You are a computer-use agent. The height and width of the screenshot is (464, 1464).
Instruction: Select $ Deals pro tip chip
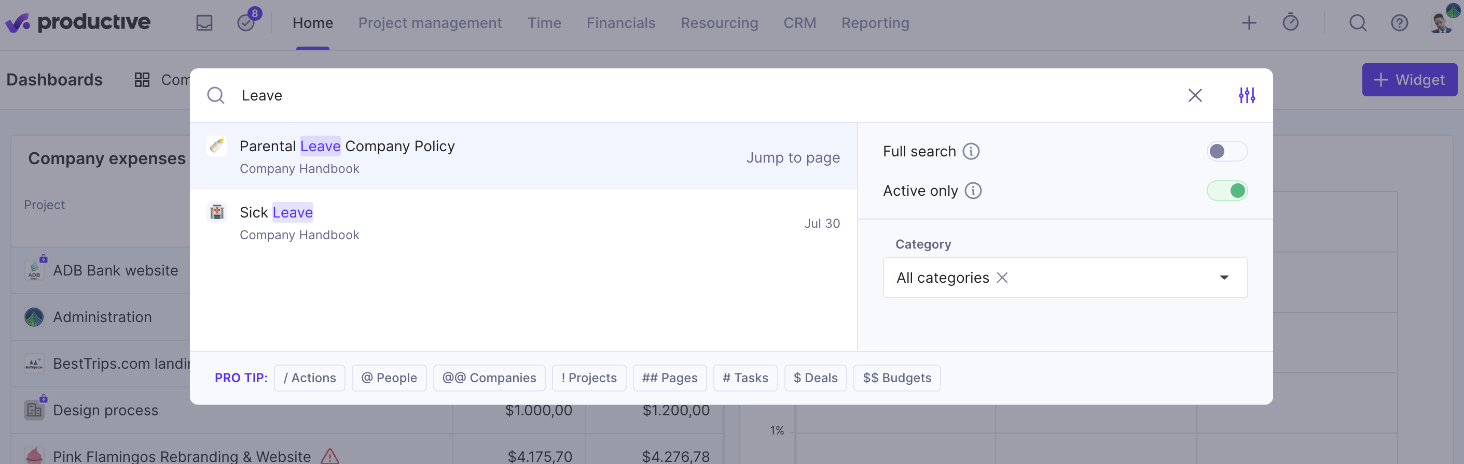[815, 378]
